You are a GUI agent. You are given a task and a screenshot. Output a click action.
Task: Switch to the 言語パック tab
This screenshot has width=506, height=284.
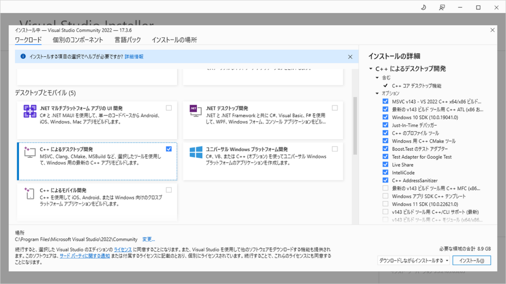pyautogui.click(x=128, y=40)
